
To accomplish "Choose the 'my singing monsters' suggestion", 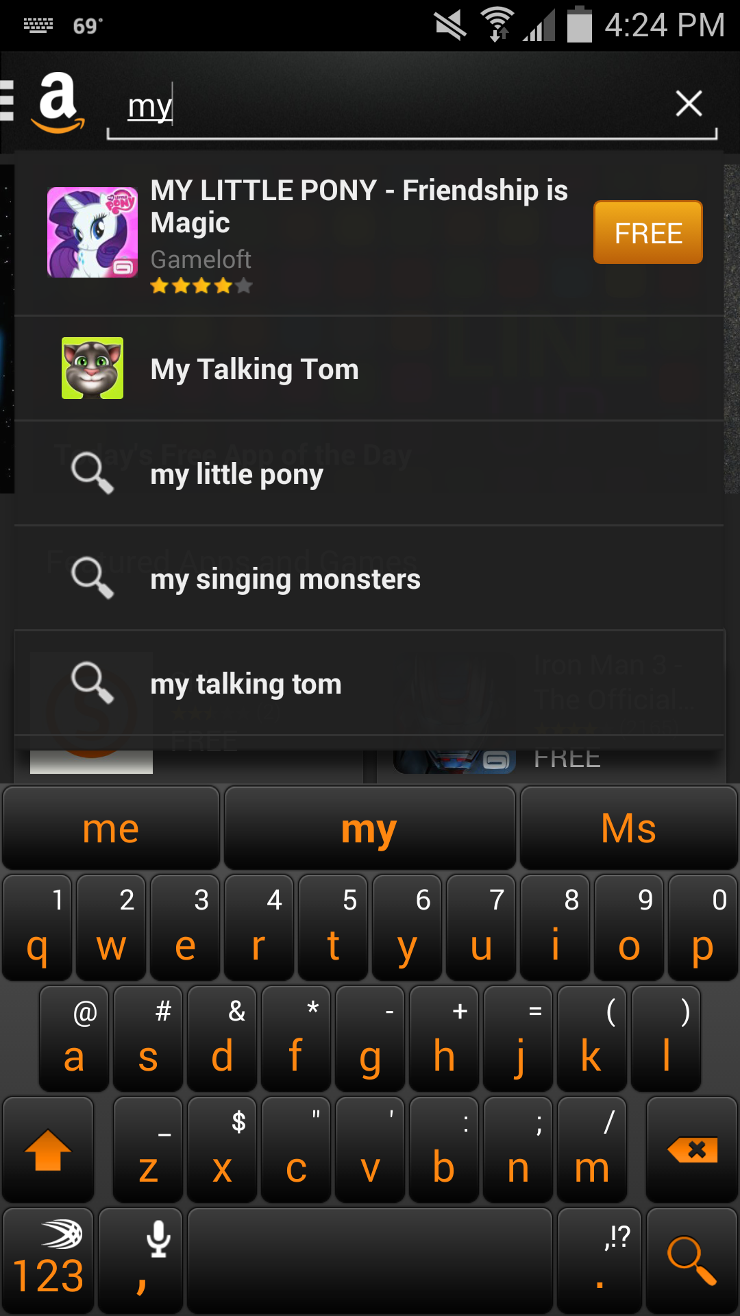I will point(285,579).
